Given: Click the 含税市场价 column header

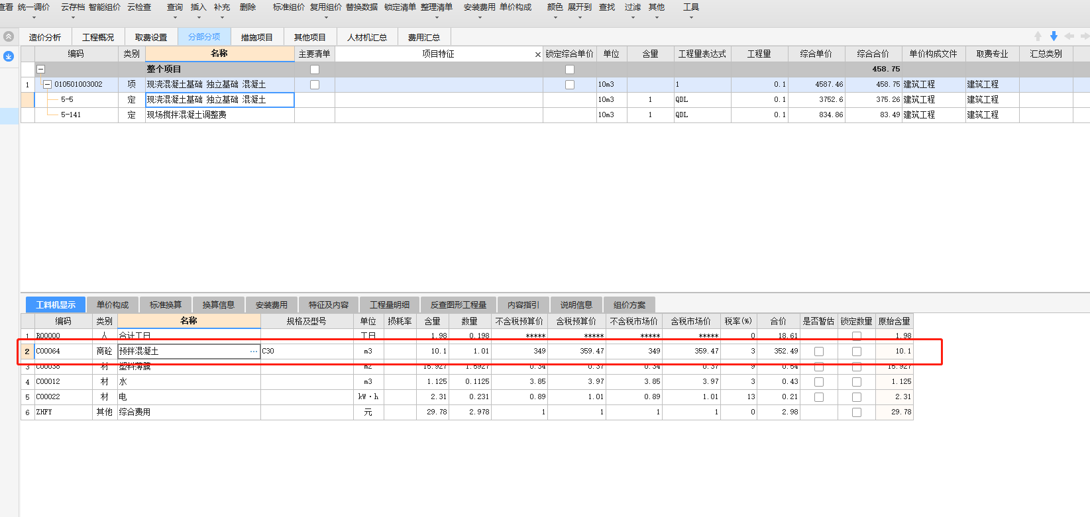Looking at the screenshot, I should [x=691, y=321].
